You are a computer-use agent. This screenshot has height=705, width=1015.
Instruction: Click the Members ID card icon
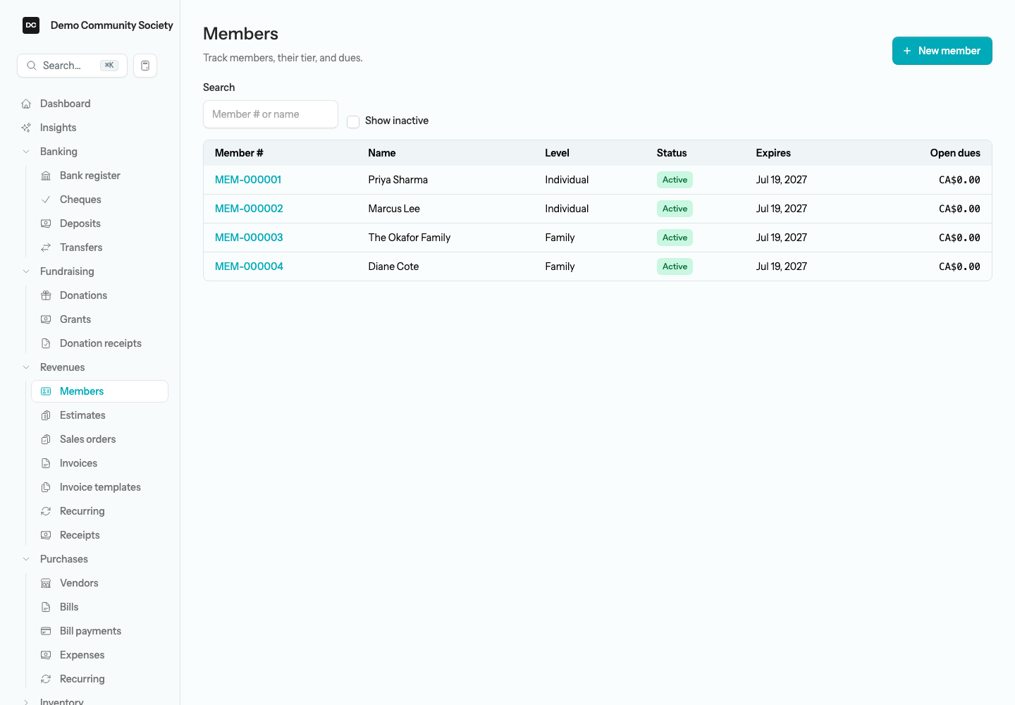point(46,391)
